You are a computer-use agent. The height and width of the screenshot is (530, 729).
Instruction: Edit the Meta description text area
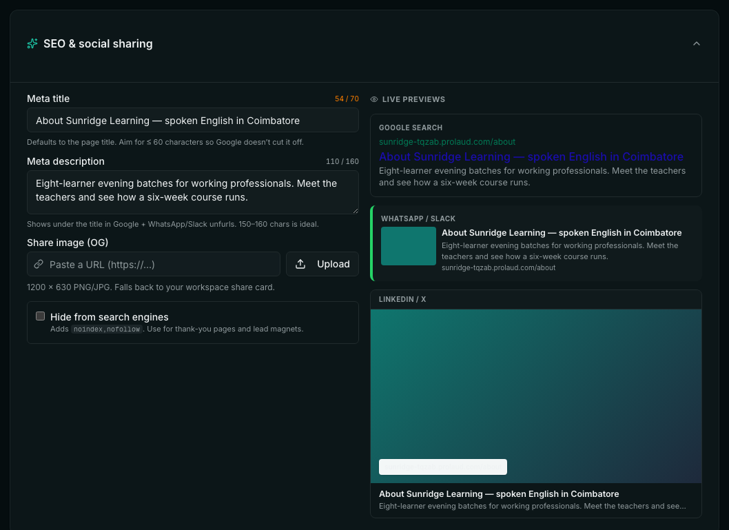pos(193,192)
